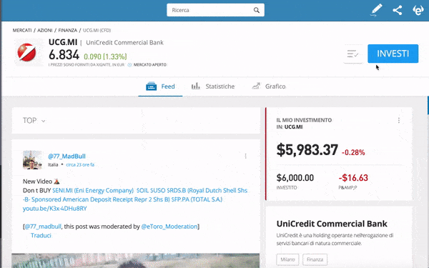Click the $6,000.00 INVESTITO amount
This screenshot has height=268, width=429.
click(295, 178)
